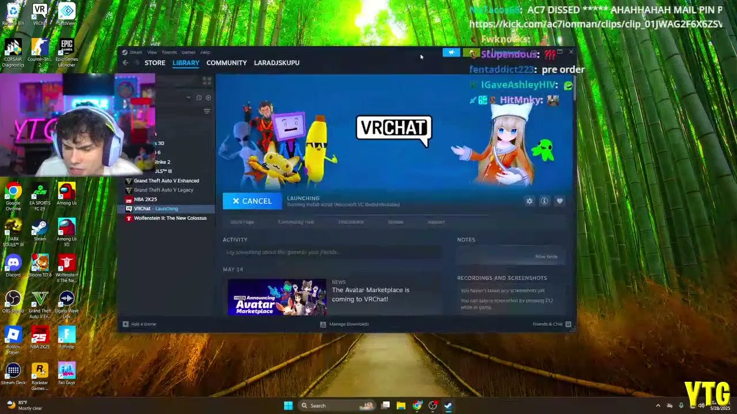Cancel the VRChat launch
Image resolution: width=737 pixels, height=414 pixels.
252,201
